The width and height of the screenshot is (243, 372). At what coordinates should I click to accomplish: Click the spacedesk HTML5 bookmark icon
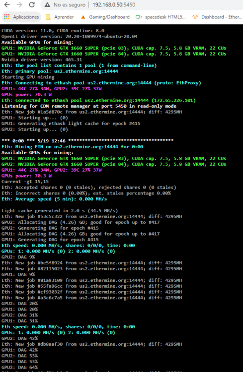pos(139,17)
